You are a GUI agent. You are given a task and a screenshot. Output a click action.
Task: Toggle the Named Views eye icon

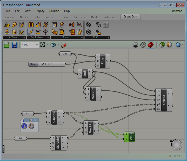[x=53, y=45]
